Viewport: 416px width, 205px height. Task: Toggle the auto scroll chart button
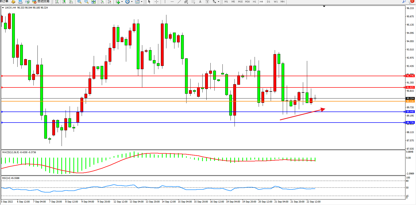pyautogui.click(x=102, y=2)
